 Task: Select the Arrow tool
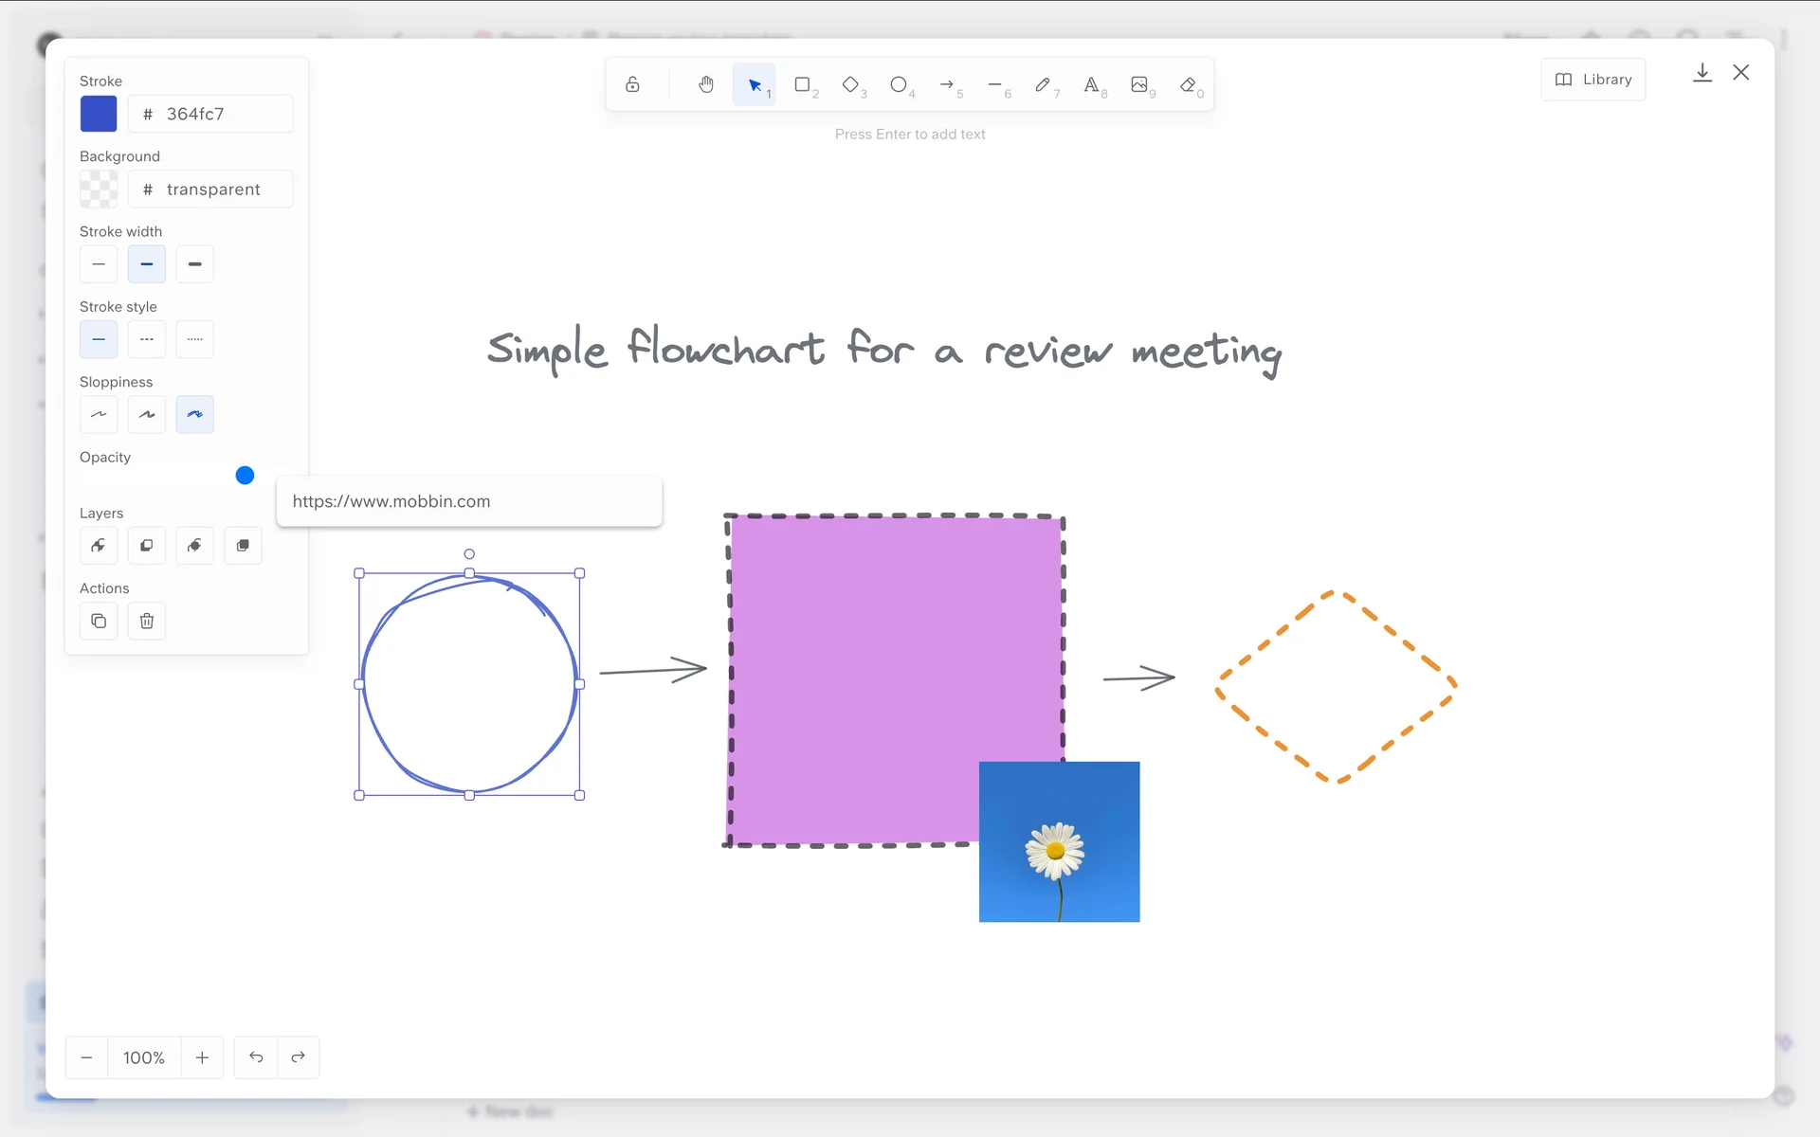[947, 85]
